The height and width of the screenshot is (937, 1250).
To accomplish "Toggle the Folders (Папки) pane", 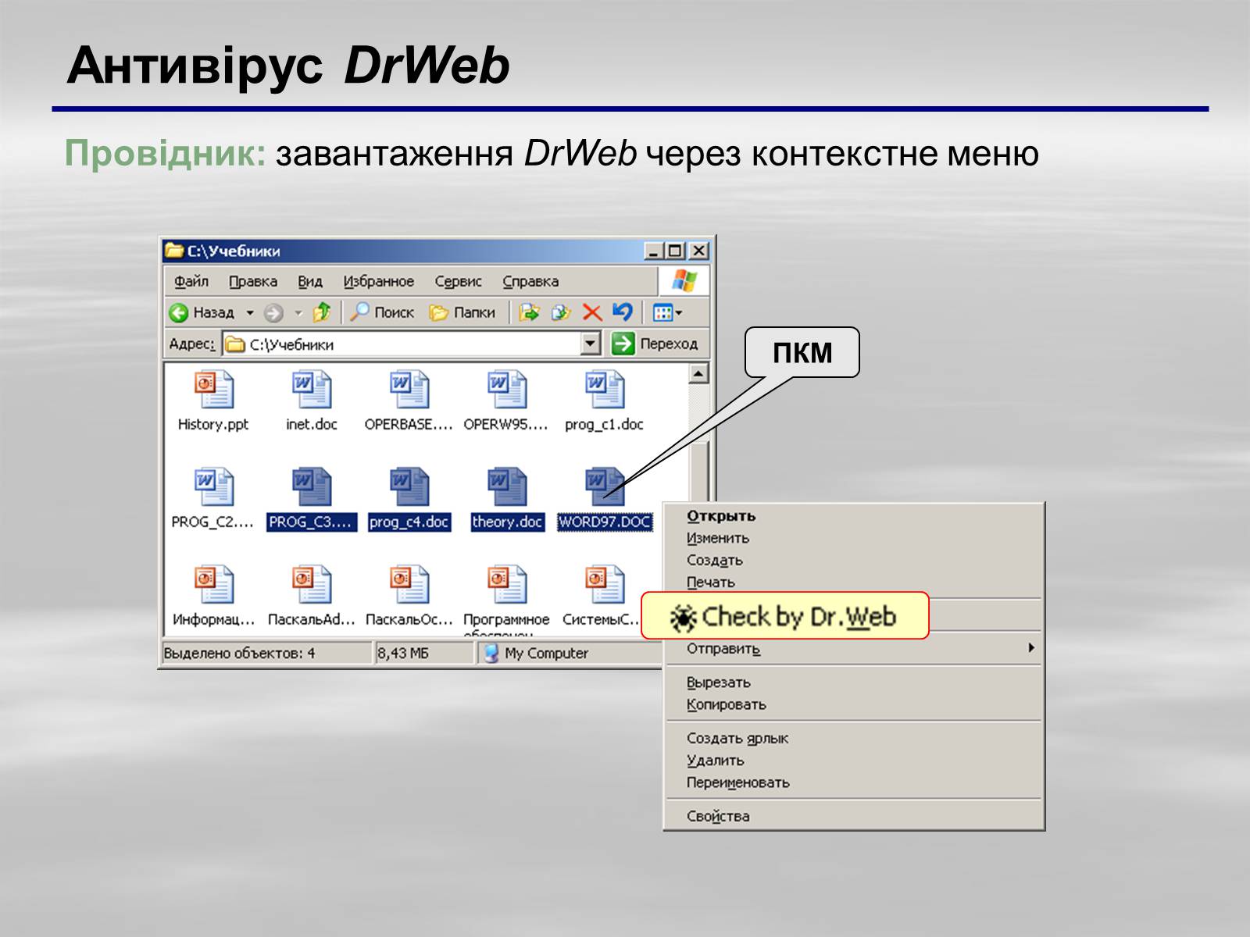I will click(462, 312).
